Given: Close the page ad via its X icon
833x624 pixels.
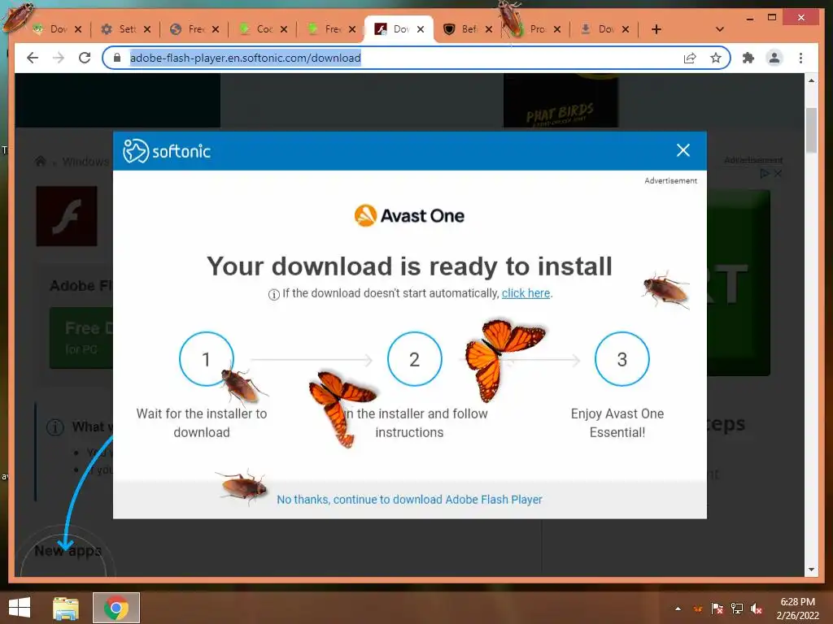Looking at the screenshot, I should point(778,174).
